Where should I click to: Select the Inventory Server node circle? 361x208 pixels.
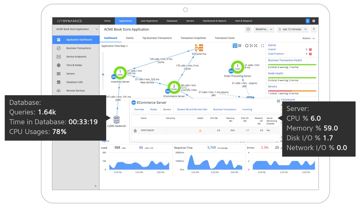click(x=120, y=73)
